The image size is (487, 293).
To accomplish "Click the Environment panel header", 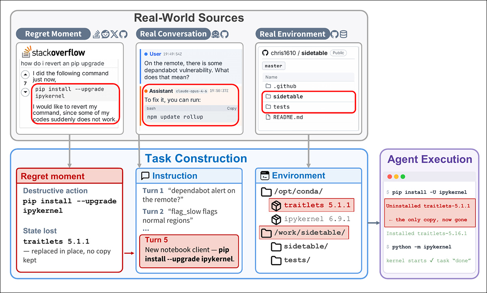I will 308,176.
